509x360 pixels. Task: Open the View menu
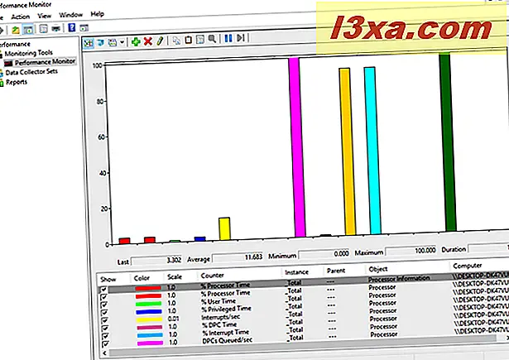tap(44, 16)
